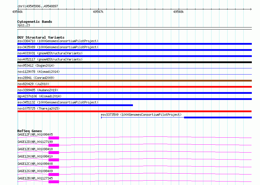Click the esv3364710 blue variant bar
The width and height of the screenshot is (260, 185).
coord(134,44)
